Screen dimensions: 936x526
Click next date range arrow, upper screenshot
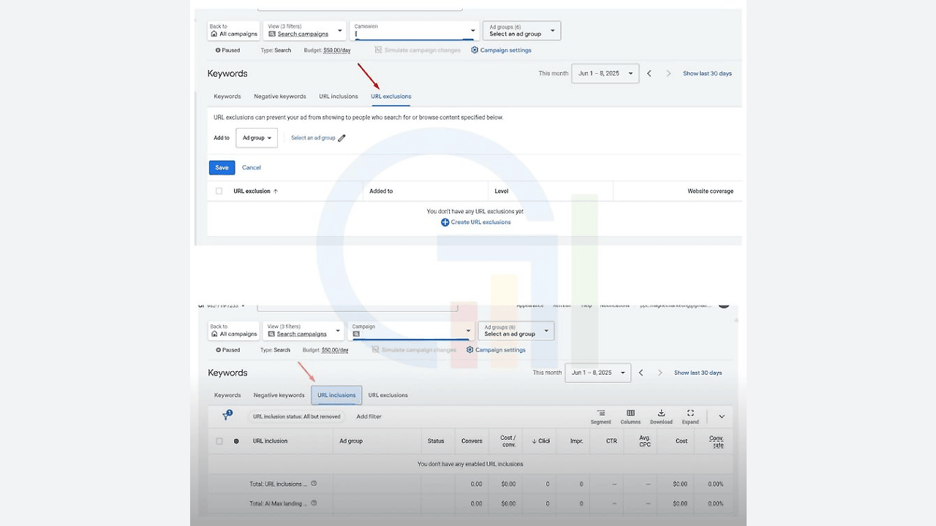point(668,74)
